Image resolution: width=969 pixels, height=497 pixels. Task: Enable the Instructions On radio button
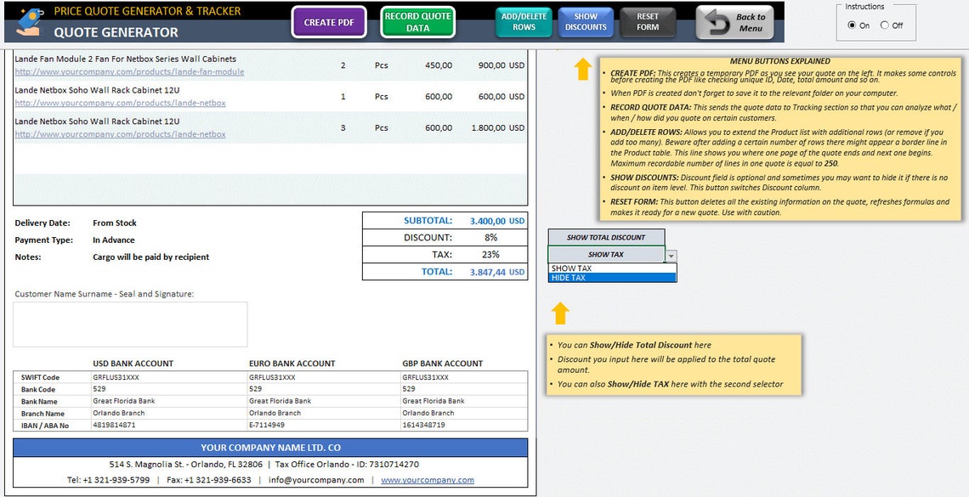click(x=853, y=25)
